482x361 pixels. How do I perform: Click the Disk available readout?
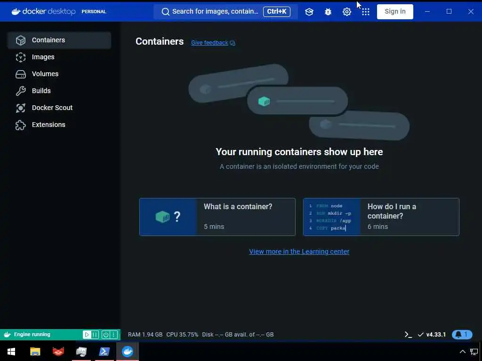[x=238, y=335]
